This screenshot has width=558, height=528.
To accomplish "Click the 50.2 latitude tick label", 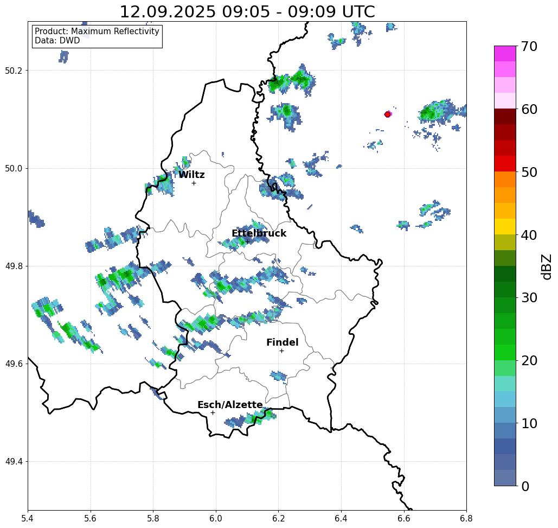I will [14, 71].
